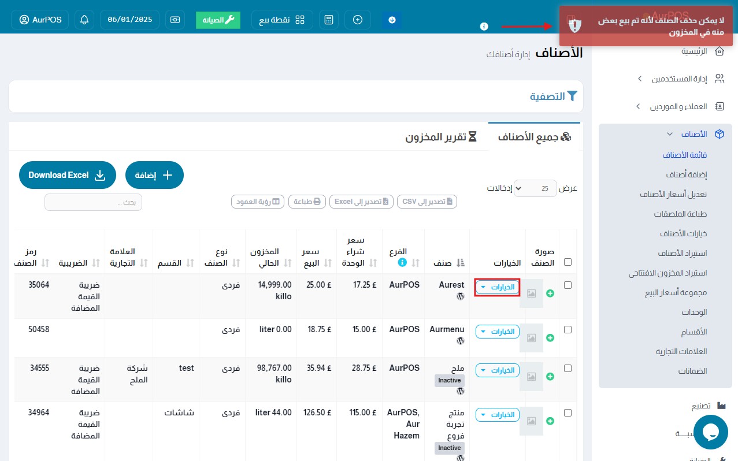Screen dimensions: 738x461
Task: Open استيراد الأصناف in the sidebar
Action: (x=683, y=253)
